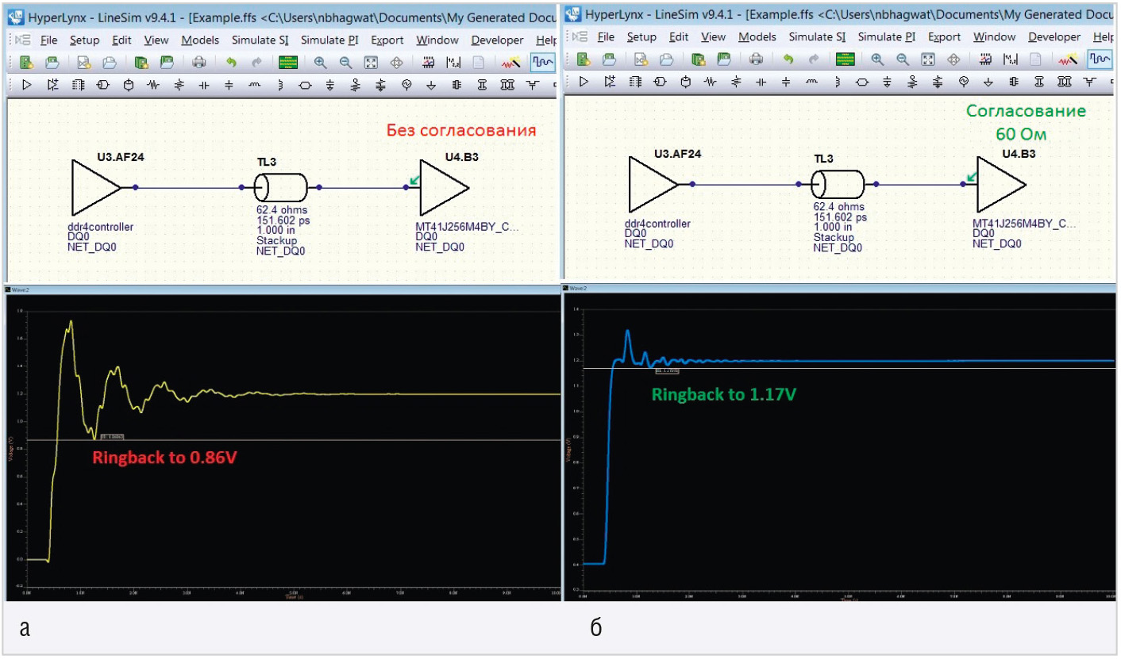This screenshot has width=1121, height=659.
Task: Pick the ground symbol in left window palette
Action: [x=430, y=84]
